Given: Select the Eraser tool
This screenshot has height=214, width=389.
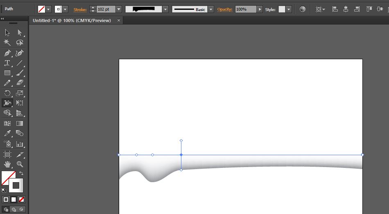Looking at the screenshot, I should click(x=20, y=82).
